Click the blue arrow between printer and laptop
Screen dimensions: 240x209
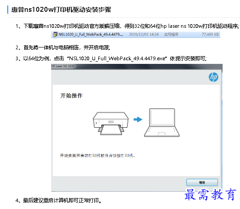138,120
